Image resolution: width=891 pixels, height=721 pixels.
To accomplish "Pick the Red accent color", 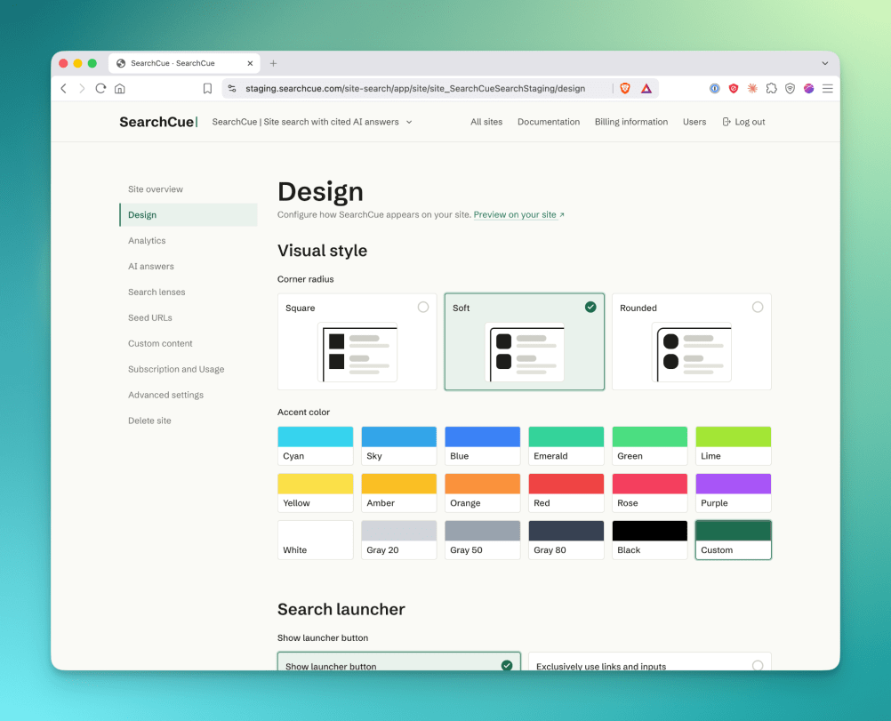I will coord(566,493).
